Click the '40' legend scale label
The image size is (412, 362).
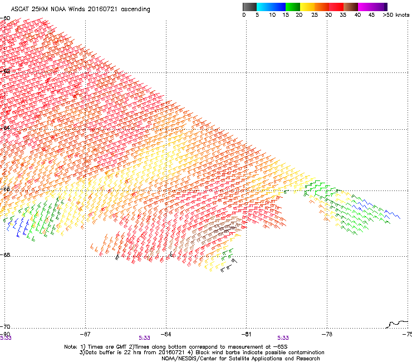(357, 15)
